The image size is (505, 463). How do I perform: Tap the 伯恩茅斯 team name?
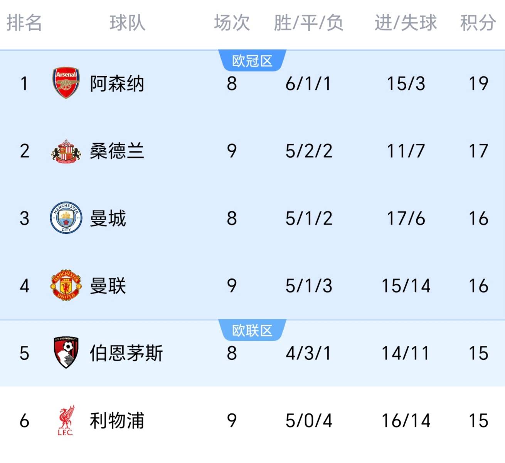coord(126,353)
